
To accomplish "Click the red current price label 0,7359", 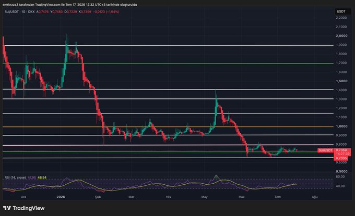I will (342, 150).
